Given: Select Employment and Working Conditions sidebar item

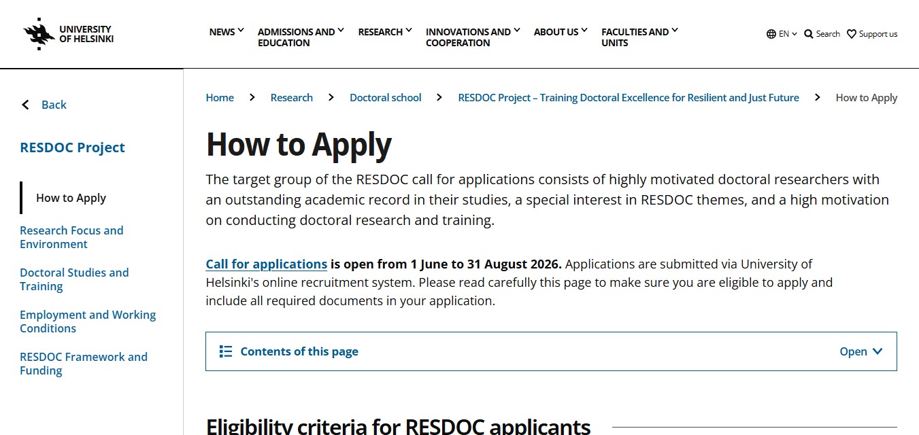Looking at the screenshot, I should (x=88, y=321).
